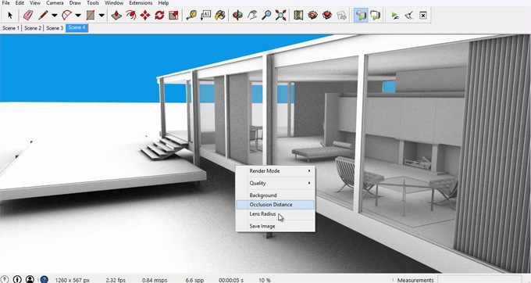The width and height of the screenshot is (531, 283).
Task: Click the '6.6 spp' status value
Action: tap(194, 281)
